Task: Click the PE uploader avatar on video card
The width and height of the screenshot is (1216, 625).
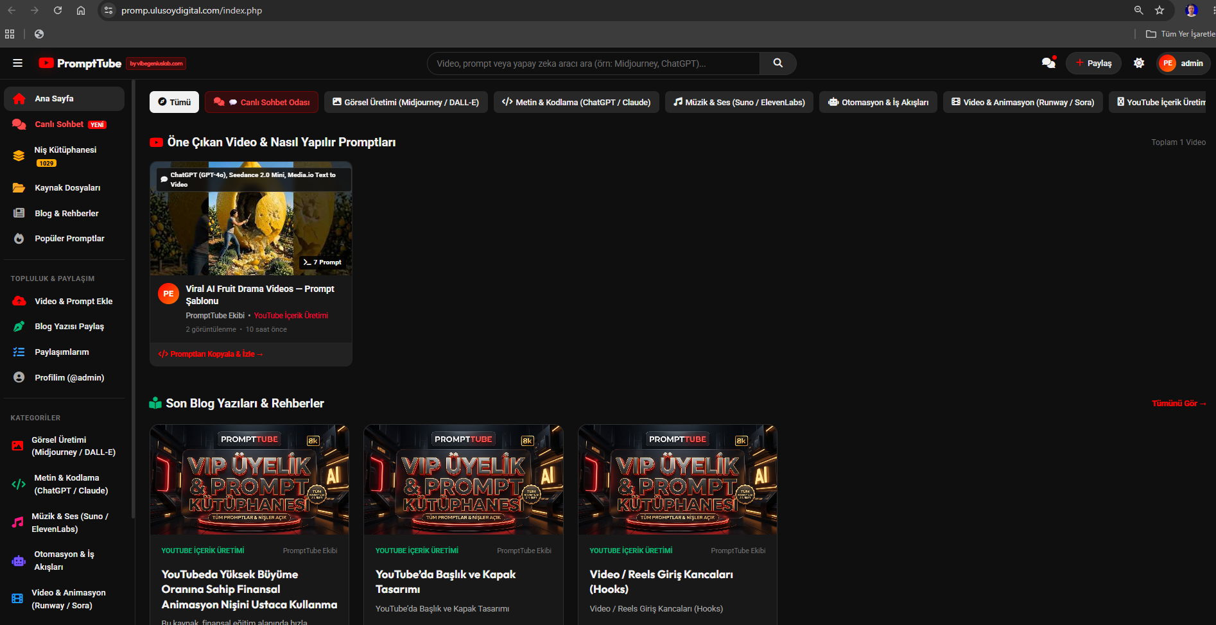Action: (168, 293)
